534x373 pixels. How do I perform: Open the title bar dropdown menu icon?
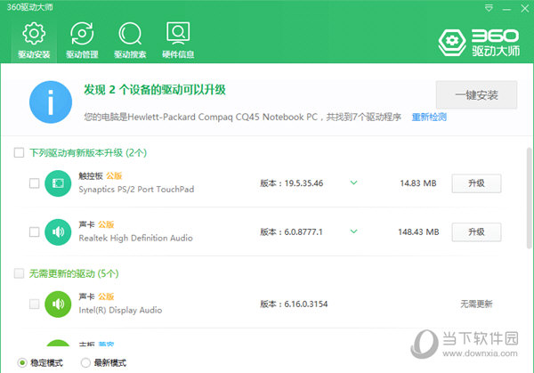point(489,8)
